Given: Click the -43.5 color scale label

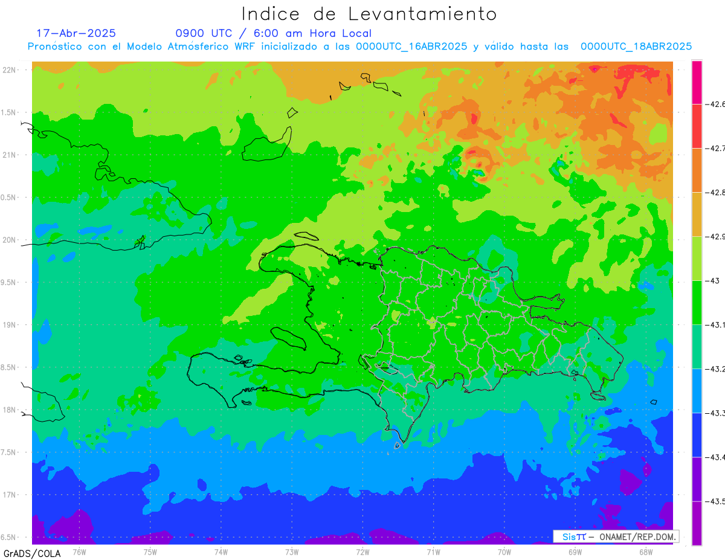Looking at the screenshot, I should 716,501.
